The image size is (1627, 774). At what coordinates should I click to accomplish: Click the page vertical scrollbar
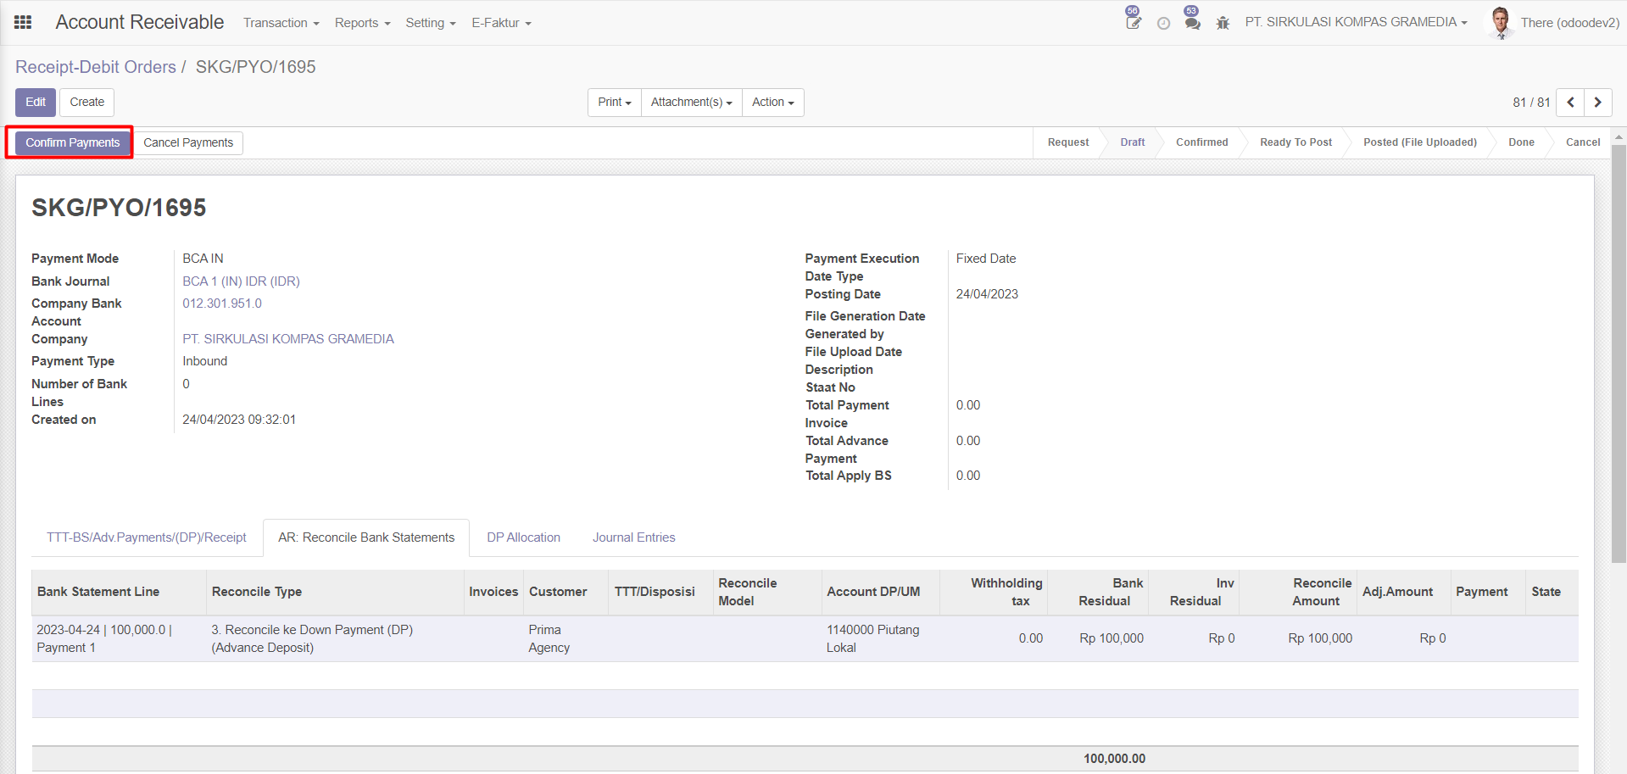pyautogui.click(x=1619, y=354)
